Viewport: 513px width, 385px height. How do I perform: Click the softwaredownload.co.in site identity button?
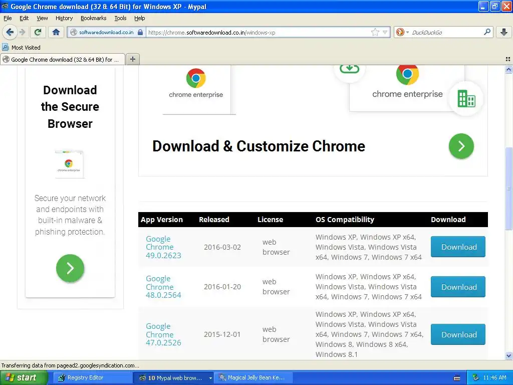(x=106, y=32)
